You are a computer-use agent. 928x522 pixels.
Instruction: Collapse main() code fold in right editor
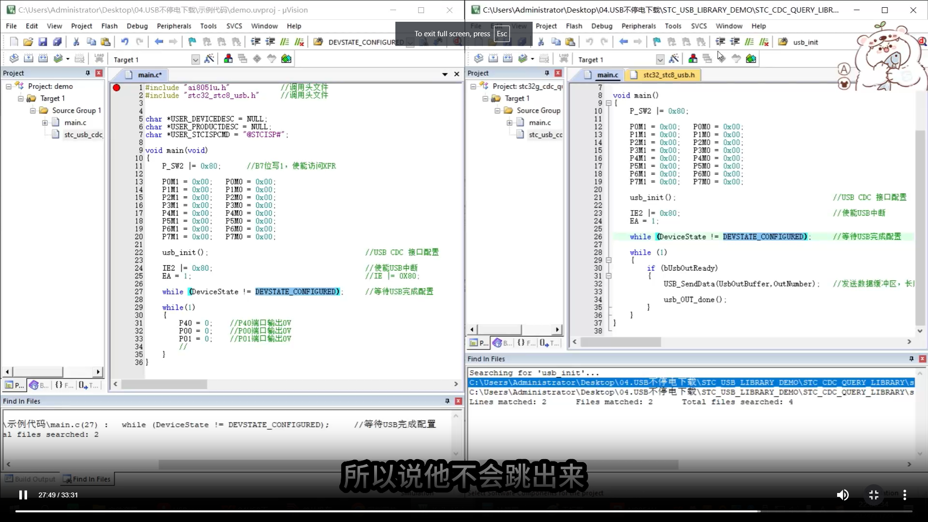(x=609, y=103)
